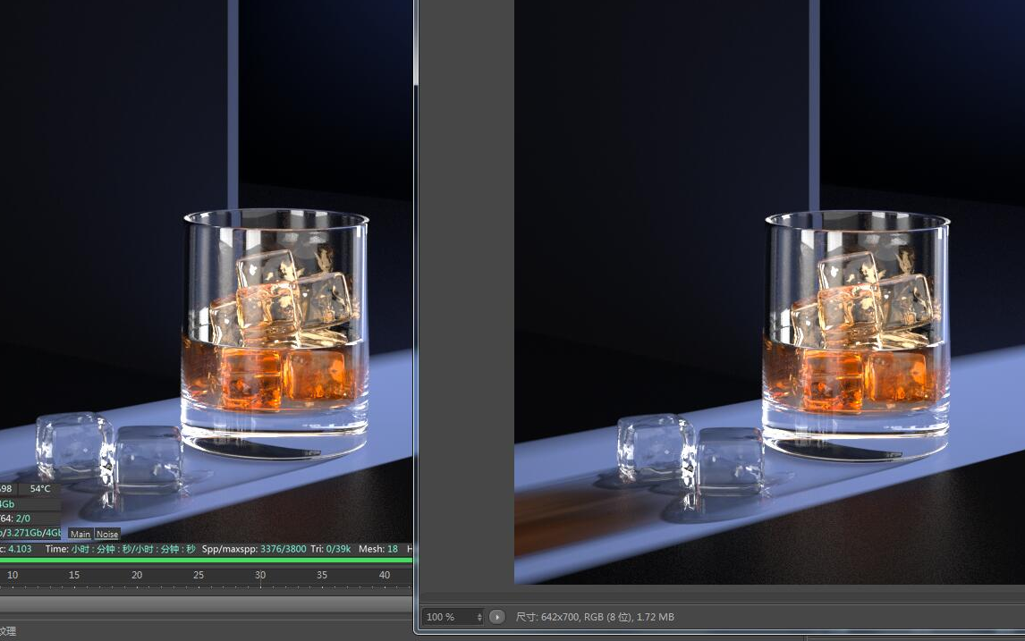The image size is (1025, 641).
Task: Switch to the Main render view
Action: coord(80,534)
